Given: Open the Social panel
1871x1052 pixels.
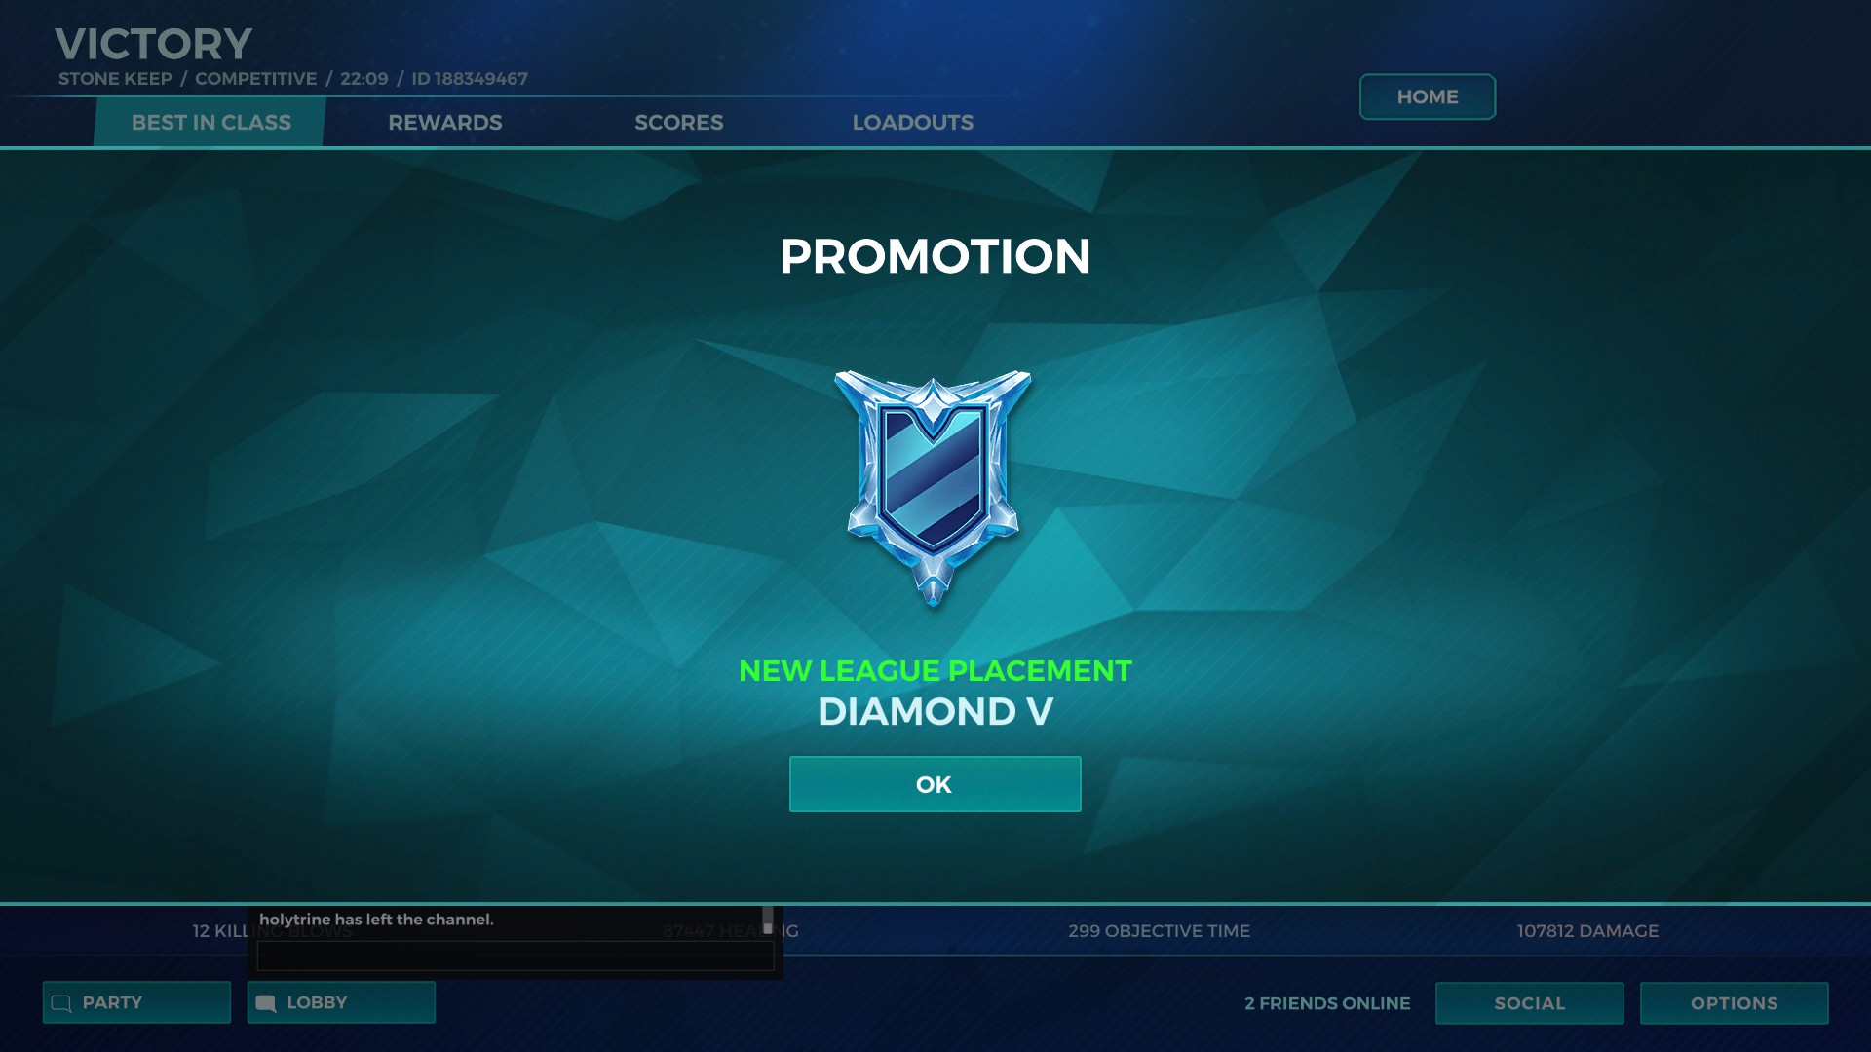Looking at the screenshot, I should (1529, 1003).
